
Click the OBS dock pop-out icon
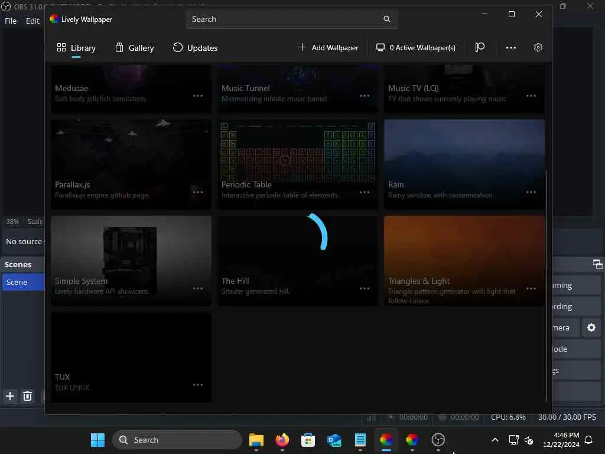click(x=597, y=264)
